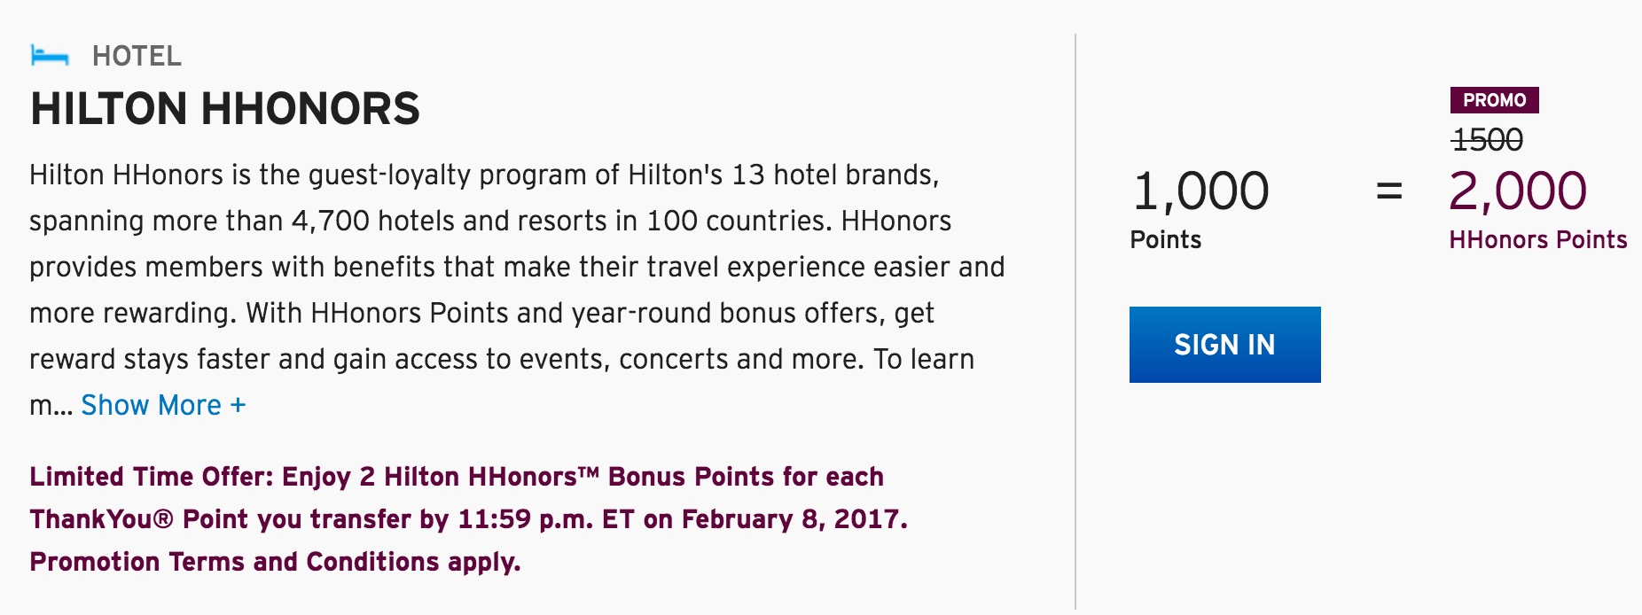Viewport: 1642px width, 615px height.
Task: Click the Points label under 1,000
Action: pyautogui.click(x=1165, y=240)
